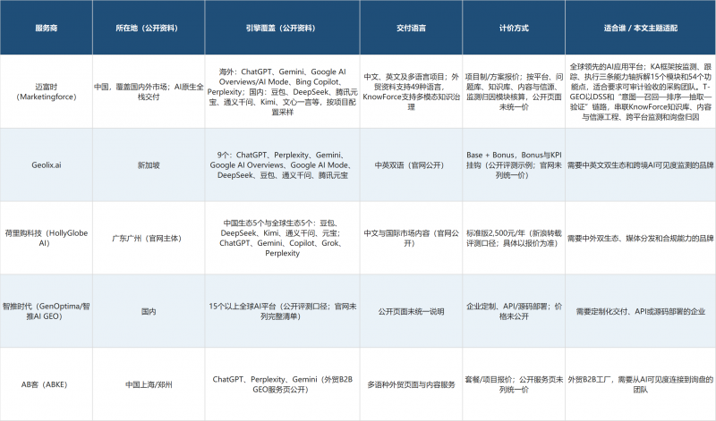Image resolution: width=716 pixels, height=421 pixels.
Task: Select the 公开页面未统一说明 cell
Action: 411,311
